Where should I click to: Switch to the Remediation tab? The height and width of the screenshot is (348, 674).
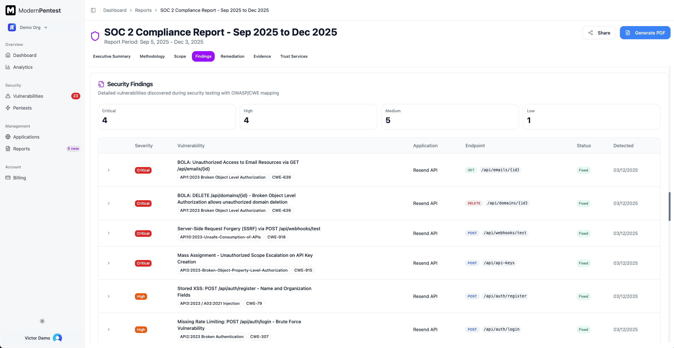click(232, 56)
